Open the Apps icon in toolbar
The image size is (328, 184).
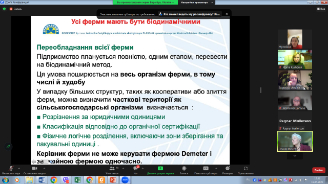tap(245, 168)
